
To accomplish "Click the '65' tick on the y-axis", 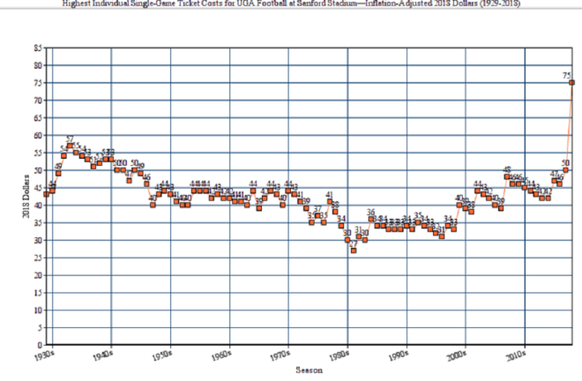I will (x=38, y=117).
